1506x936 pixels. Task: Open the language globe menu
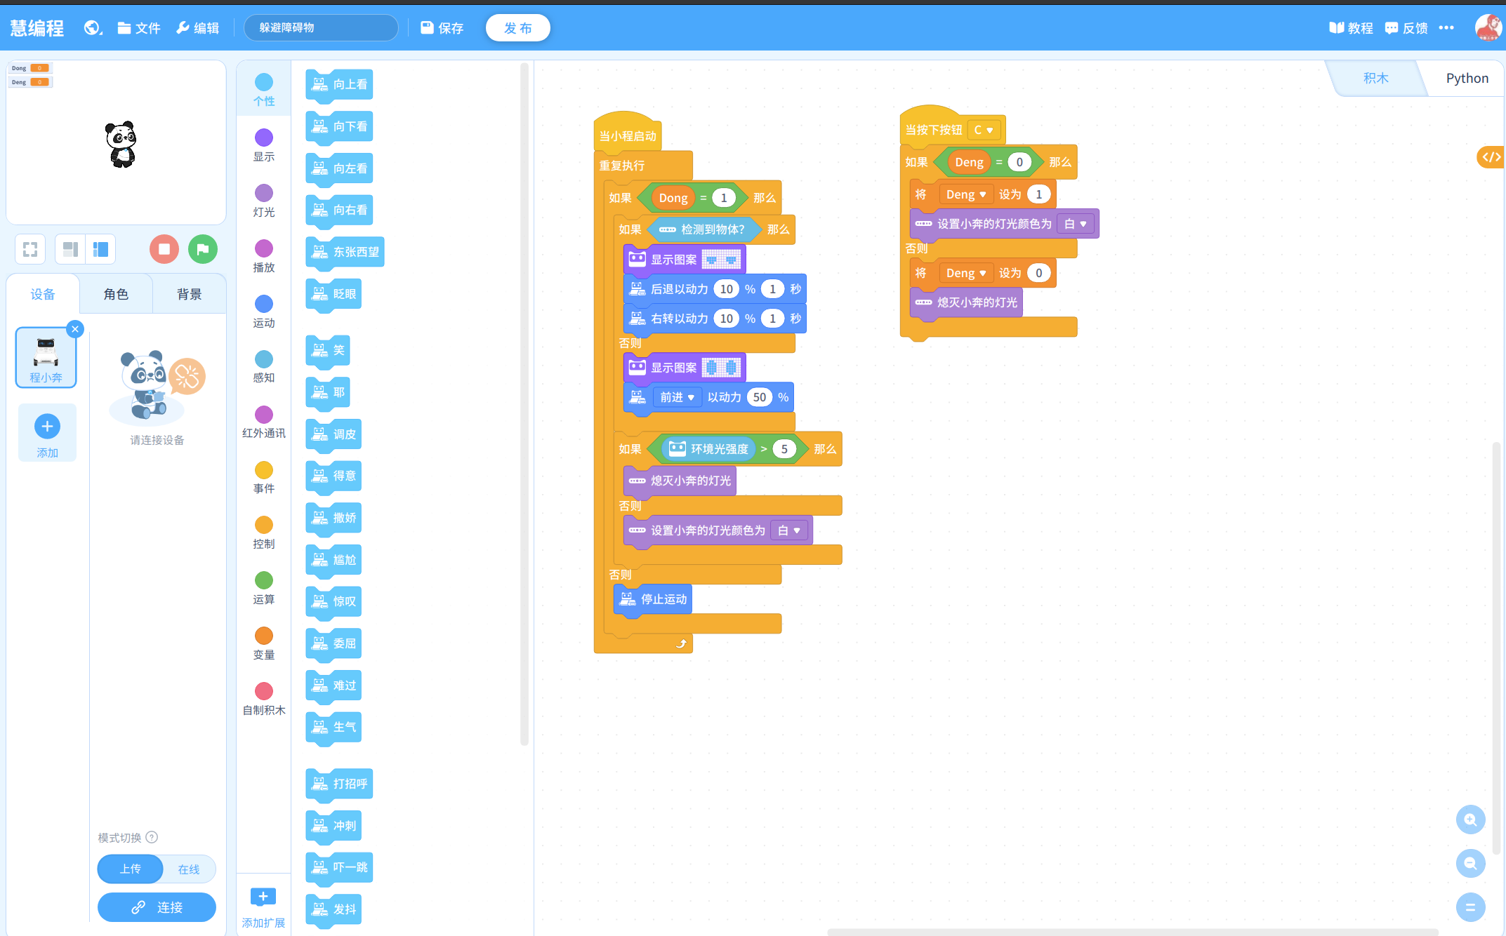pos(93,28)
